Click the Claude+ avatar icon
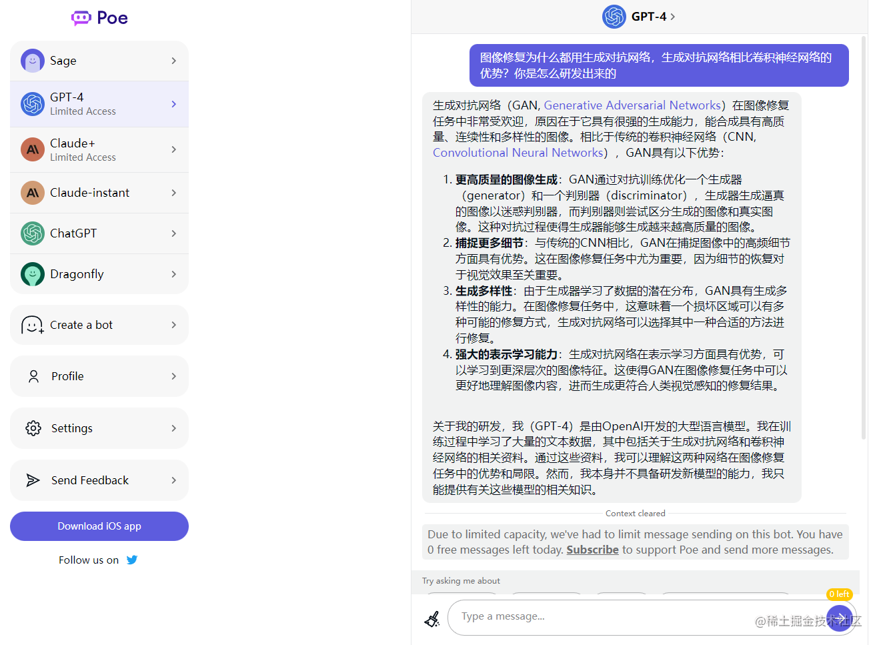 33,150
